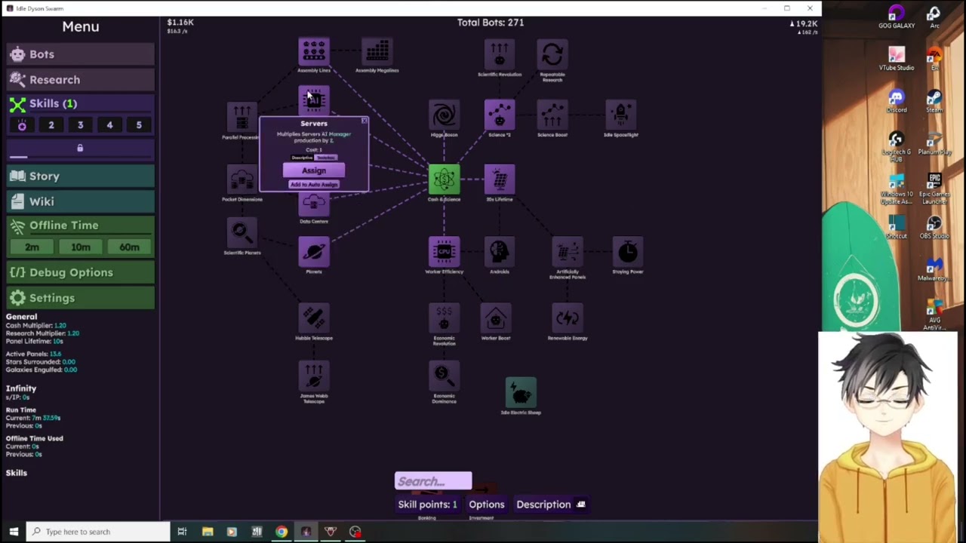Select the Technical toggle in Servers popup
The width and height of the screenshot is (966, 543).
coord(326,157)
